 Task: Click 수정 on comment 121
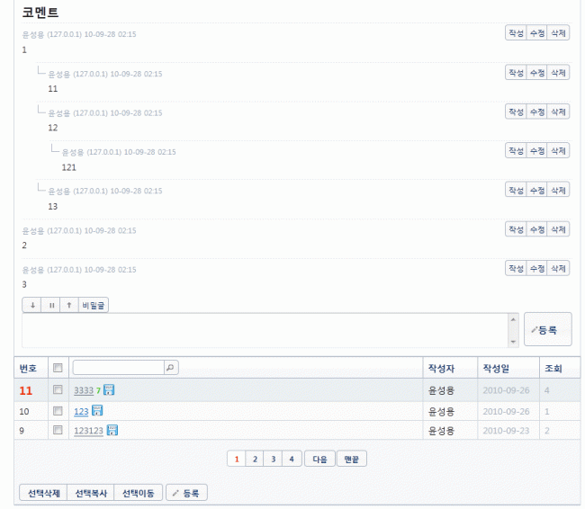click(537, 151)
